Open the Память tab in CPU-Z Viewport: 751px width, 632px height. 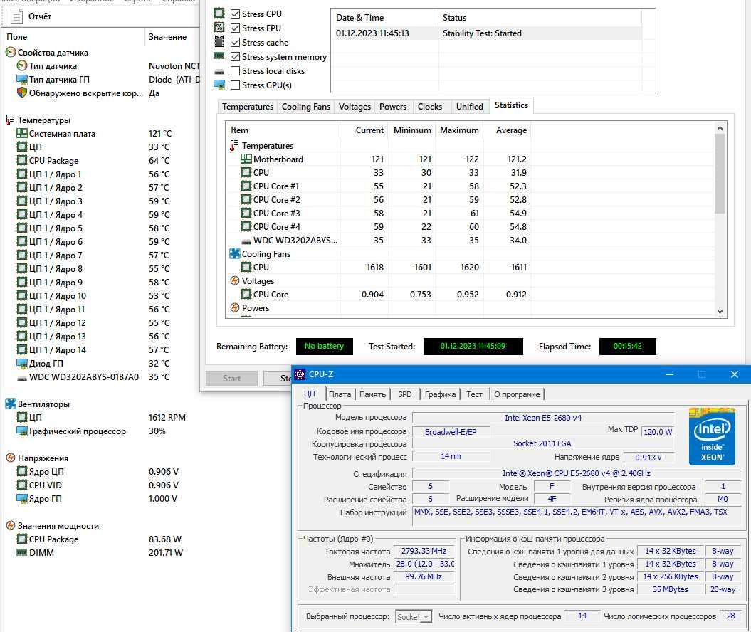click(x=372, y=394)
